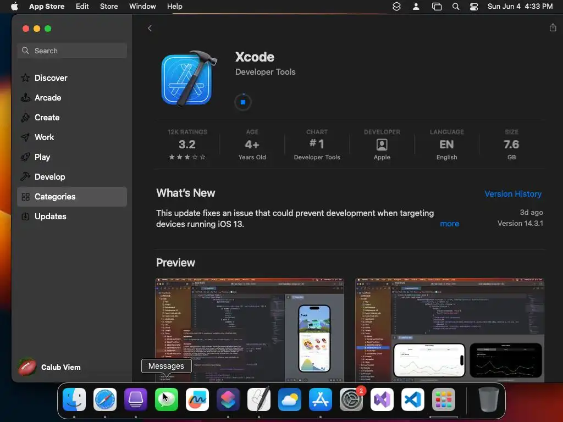Stop the Xcode download in progress
Viewport: 563px width, 422px height.
[x=243, y=102]
